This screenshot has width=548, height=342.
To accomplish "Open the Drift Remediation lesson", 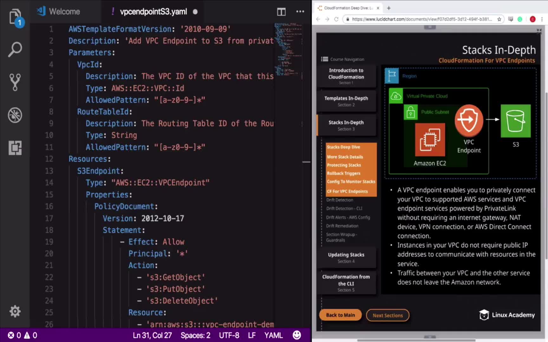I will (x=342, y=226).
